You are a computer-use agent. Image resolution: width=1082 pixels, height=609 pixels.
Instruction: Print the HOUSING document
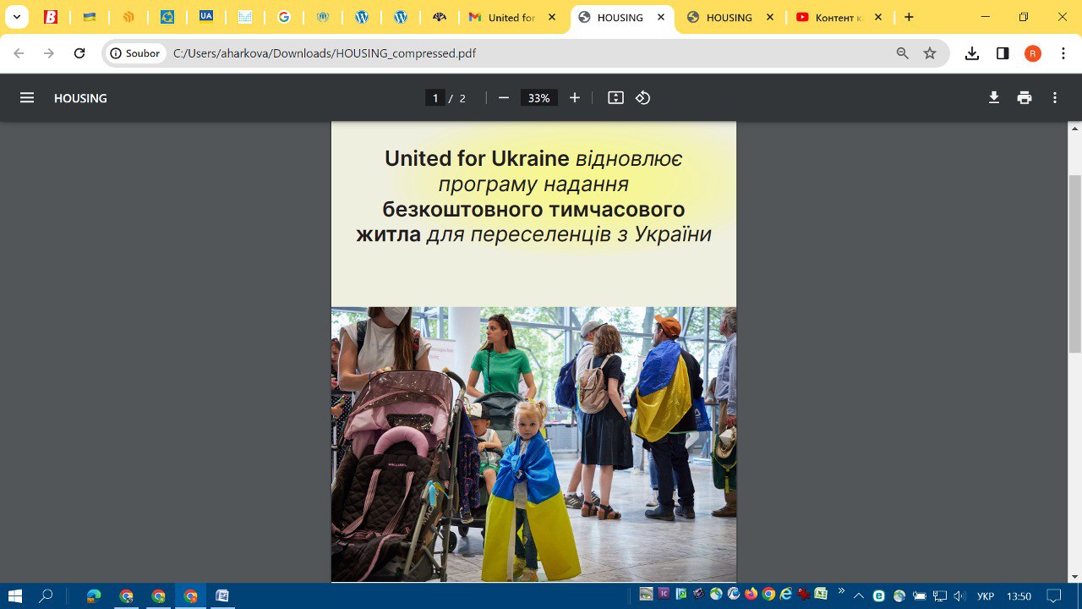point(1025,98)
